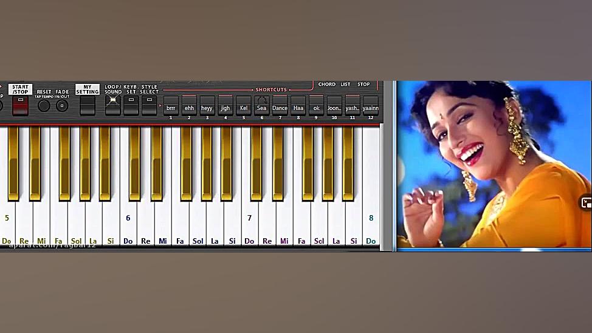592x333 pixels.
Task: Play gold sharp key between La6 and Si6
Action: click(x=227, y=163)
